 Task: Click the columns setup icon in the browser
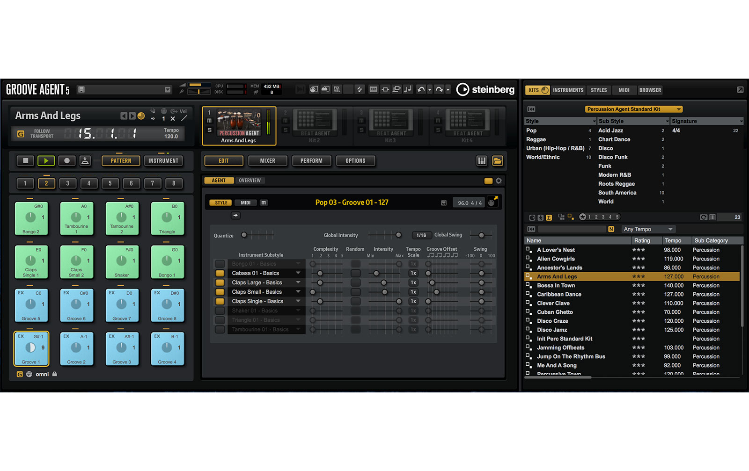(712, 217)
